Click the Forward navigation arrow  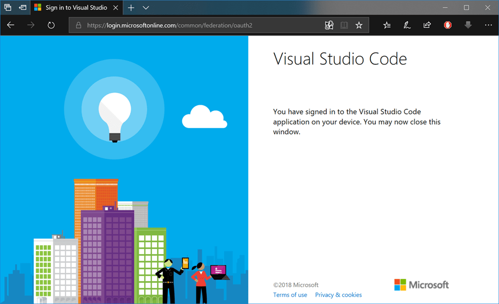(x=31, y=25)
